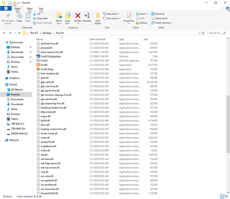Image resolution: width=230 pixels, height=199 pixels.
Task: Click History in the Open group
Action: (141, 23)
